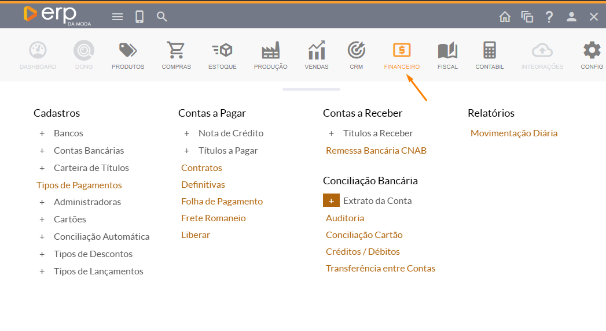Viewport: 606px width, 331px height.
Task: Click the home icon in header
Action: coord(505,17)
